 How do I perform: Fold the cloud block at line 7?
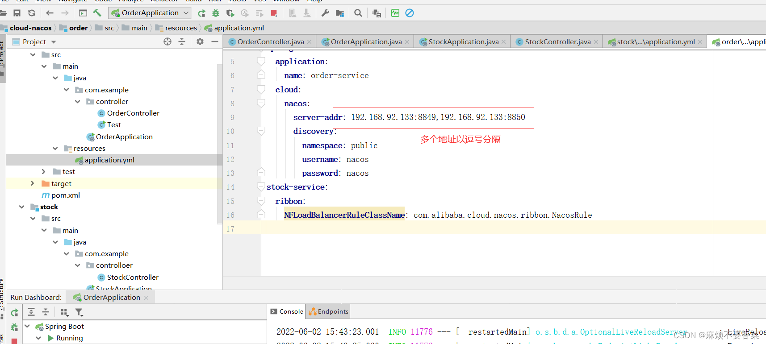click(261, 90)
